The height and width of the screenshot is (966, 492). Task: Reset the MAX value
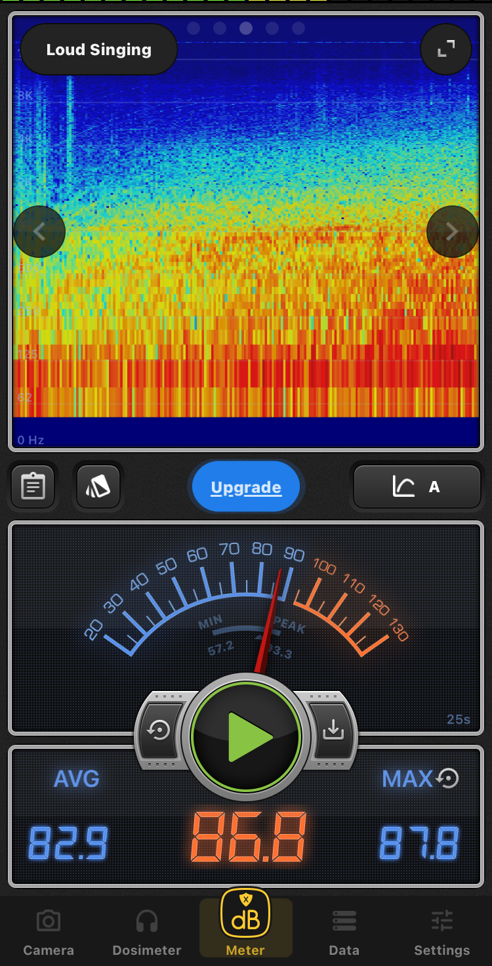tap(448, 779)
